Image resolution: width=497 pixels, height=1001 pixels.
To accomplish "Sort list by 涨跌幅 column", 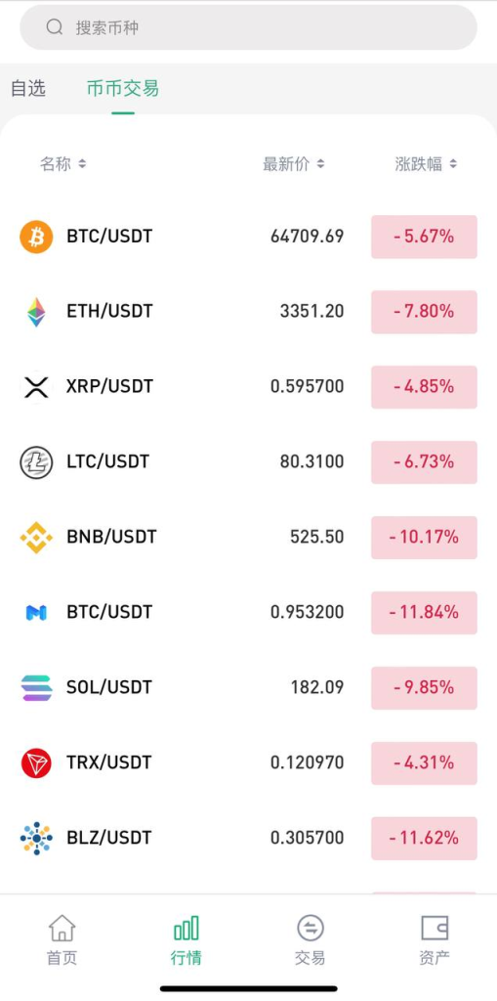I will (x=426, y=164).
